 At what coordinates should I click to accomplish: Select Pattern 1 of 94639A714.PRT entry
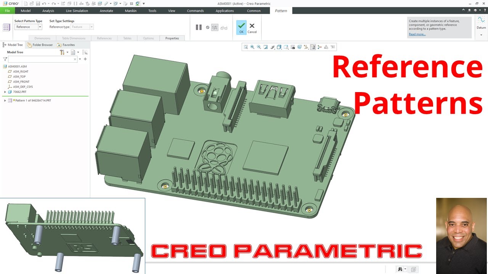click(x=33, y=100)
